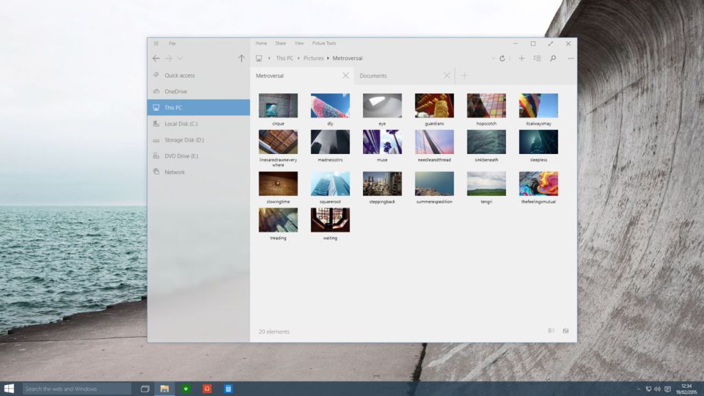Click the Back navigation arrow

(156, 58)
